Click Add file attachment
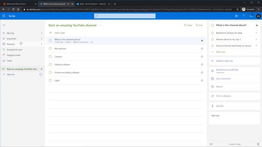 [235, 106]
